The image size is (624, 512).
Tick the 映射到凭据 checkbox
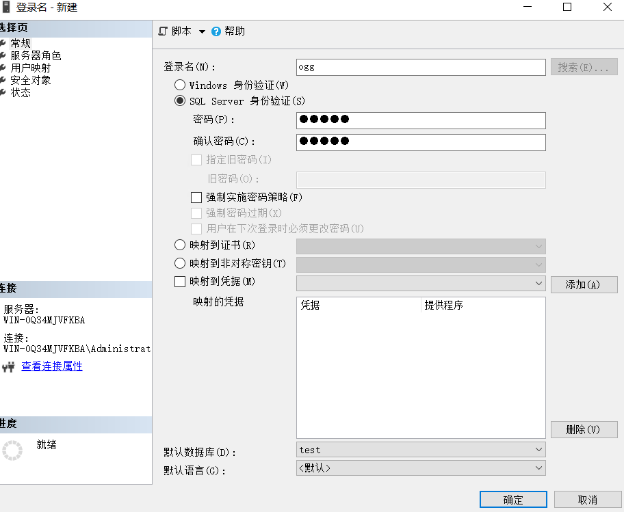180,282
